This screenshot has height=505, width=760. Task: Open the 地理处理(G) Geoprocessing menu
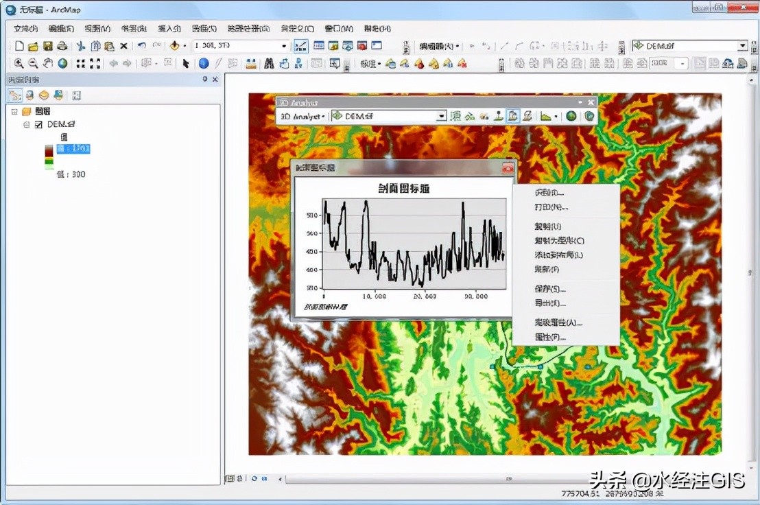pyautogui.click(x=248, y=29)
